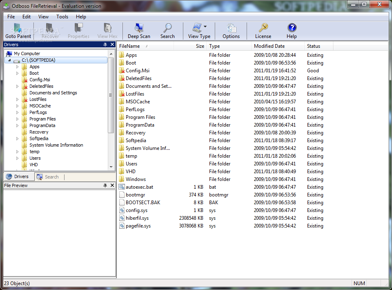Open the Edit menu
The image size is (392, 290).
27,17
